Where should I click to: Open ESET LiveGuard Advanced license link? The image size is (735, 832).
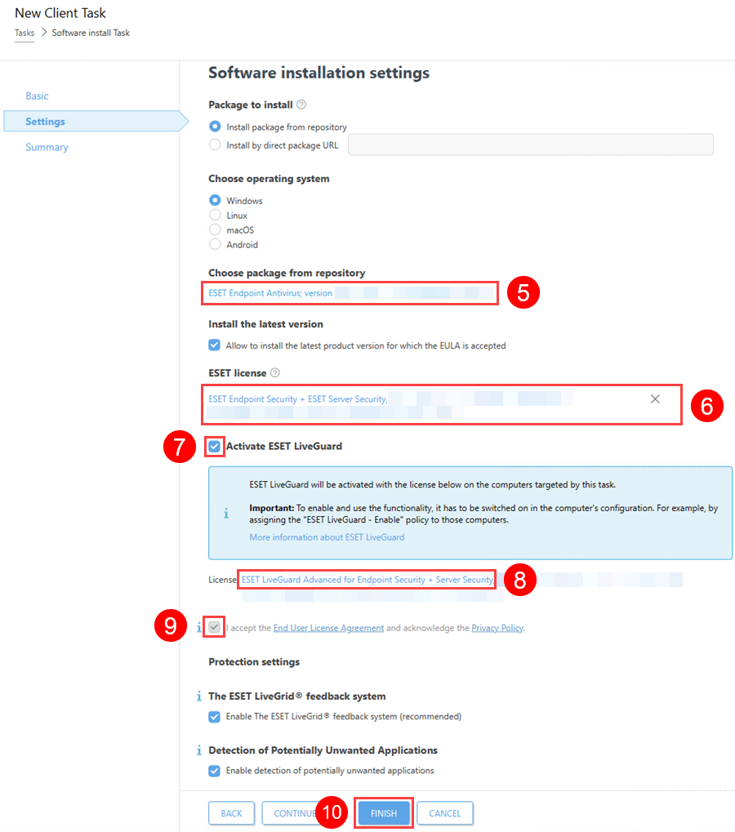coord(367,580)
